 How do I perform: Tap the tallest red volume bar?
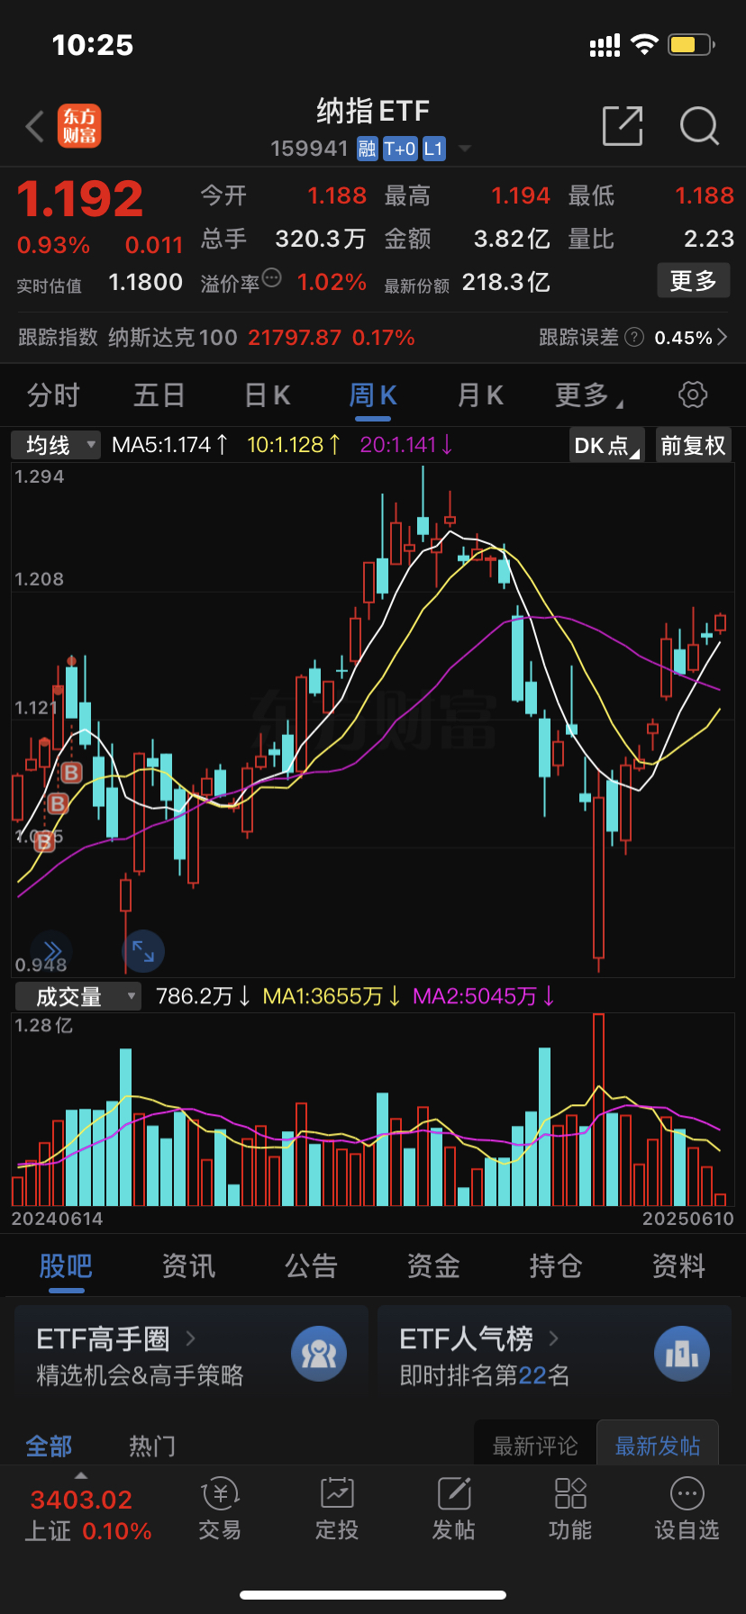[598, 1110]
